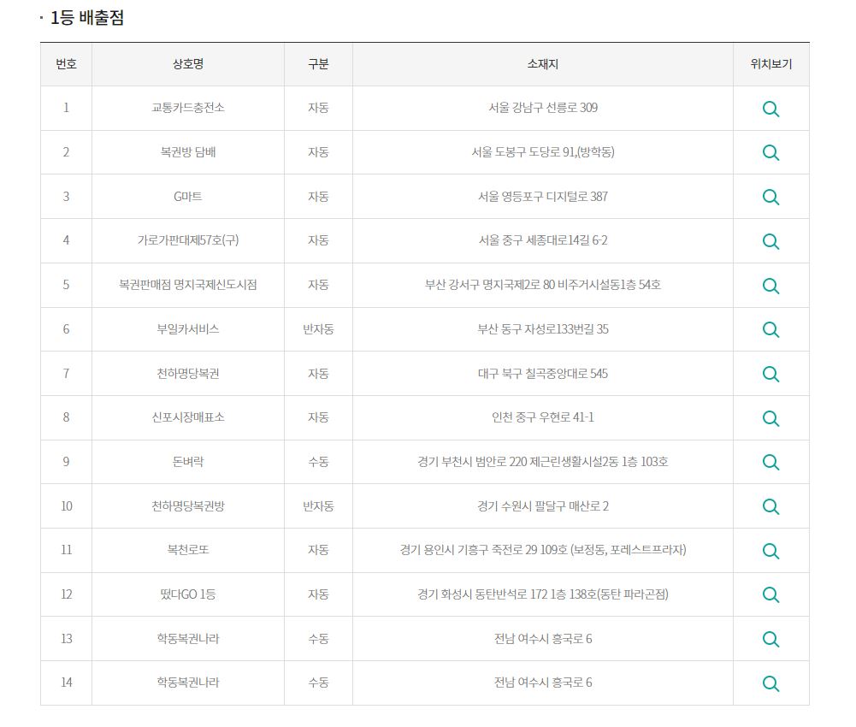This screenshot has width=856, height=727.
Task: Show location of 복권판매점 명지국제신도시점
Action: point(770,286)
